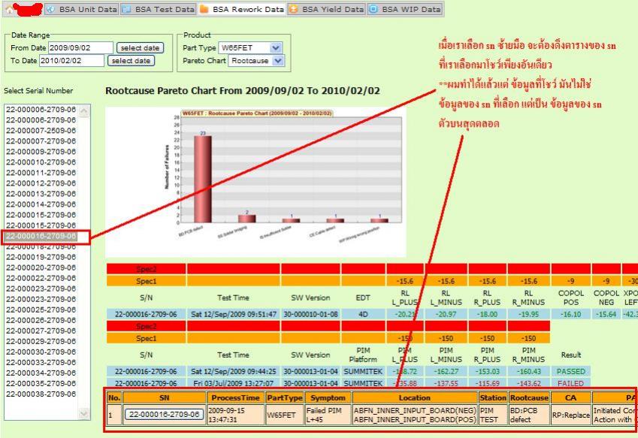The width and height of the screenshot is (638, 438).
Task: Click test time Sat 12/Sep/2009 09:51:47
Action: 234,314
